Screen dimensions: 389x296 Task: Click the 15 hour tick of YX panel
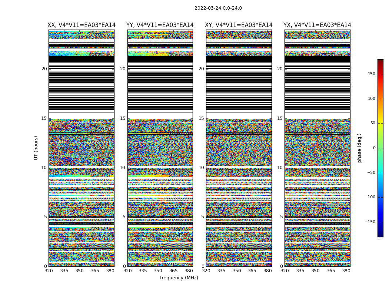pyautogui.click(x=280, y=118)
